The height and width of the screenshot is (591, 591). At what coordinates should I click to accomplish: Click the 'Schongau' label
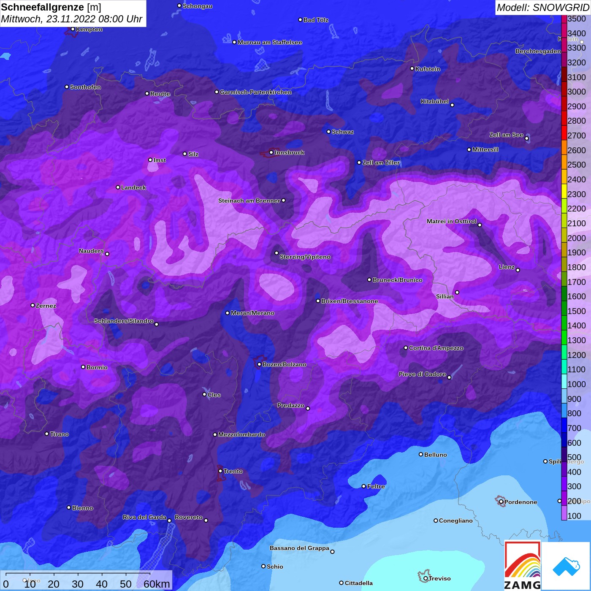click(x=198, y=6)
